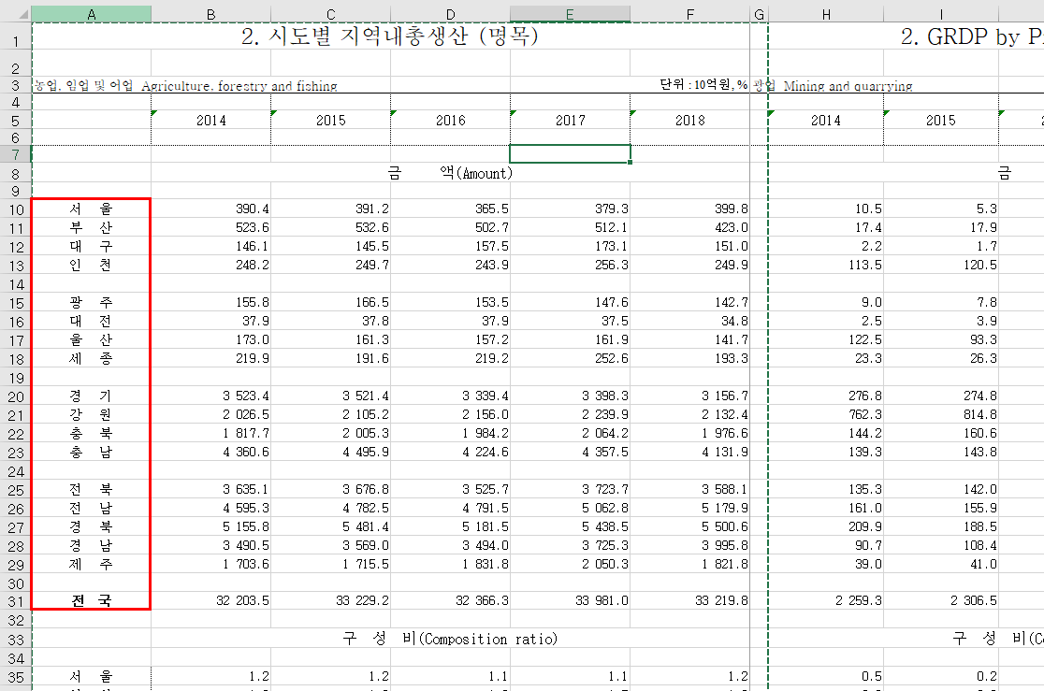Click value 3 995.8 in row 28
This screenshot has height=691, width=1044.
(724, 545)
